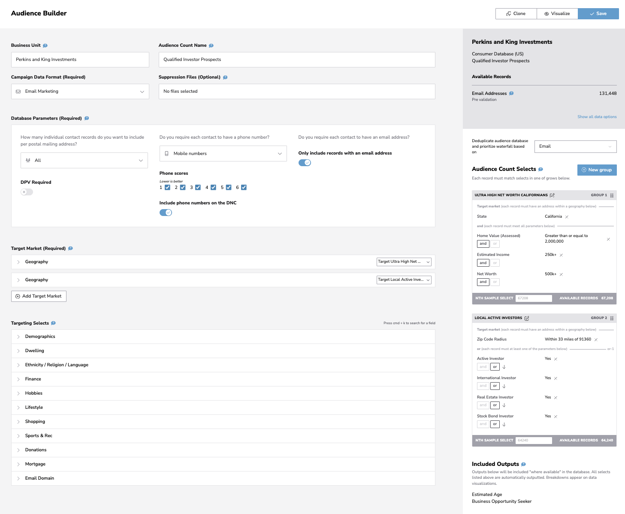Toggle the DPV Required switch

click(x=27, y=192)
